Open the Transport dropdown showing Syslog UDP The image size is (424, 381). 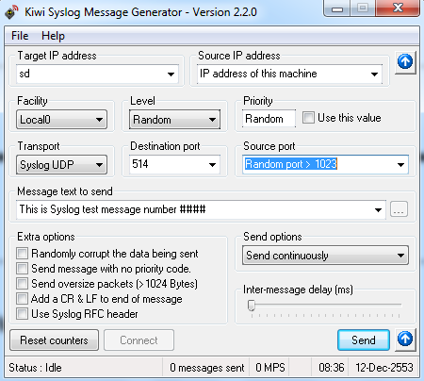(61, 165)
